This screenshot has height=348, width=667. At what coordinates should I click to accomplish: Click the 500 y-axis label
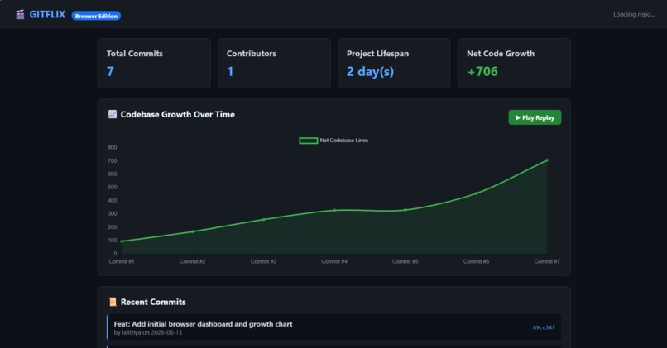(x=113, y=187)
